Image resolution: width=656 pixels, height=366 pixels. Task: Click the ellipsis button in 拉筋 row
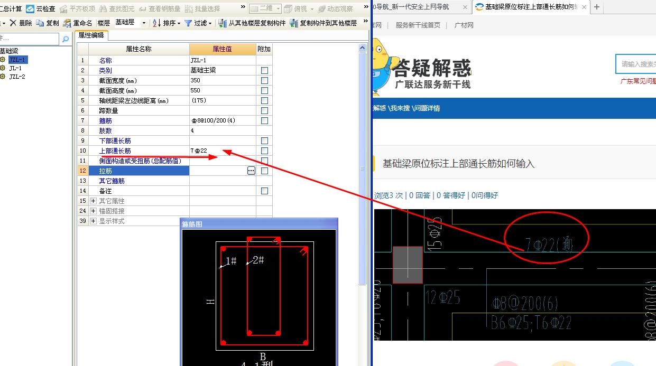coord(251,171)
